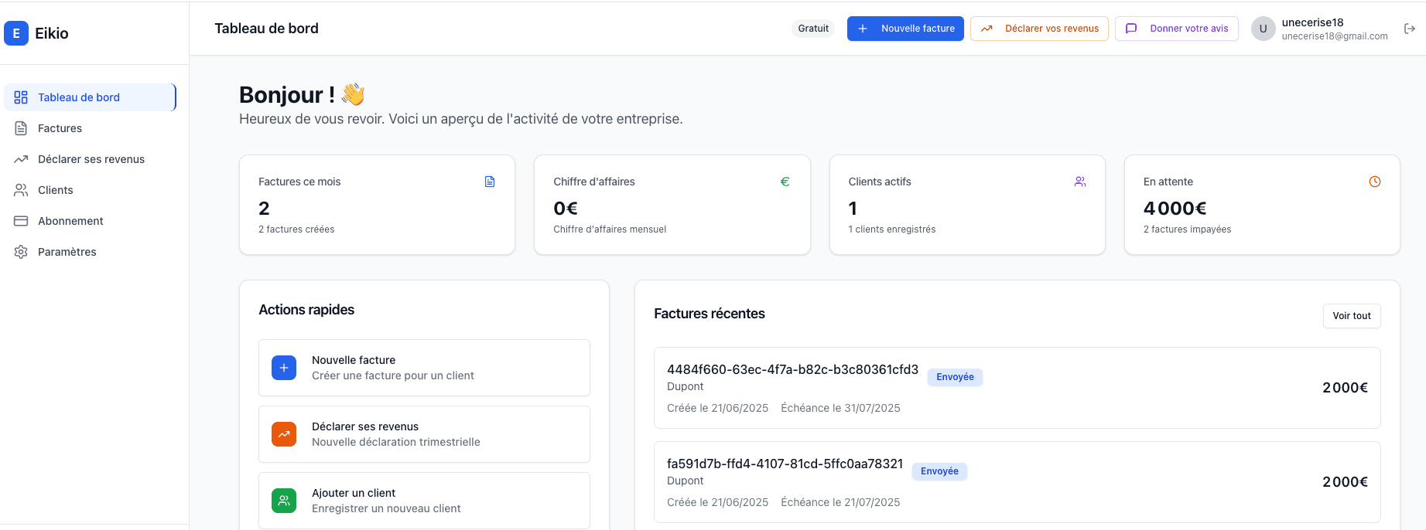This screenshot has height=530, width=1426.
Task: Click the green client icon in Actions rapides
Action: point(284,501)
